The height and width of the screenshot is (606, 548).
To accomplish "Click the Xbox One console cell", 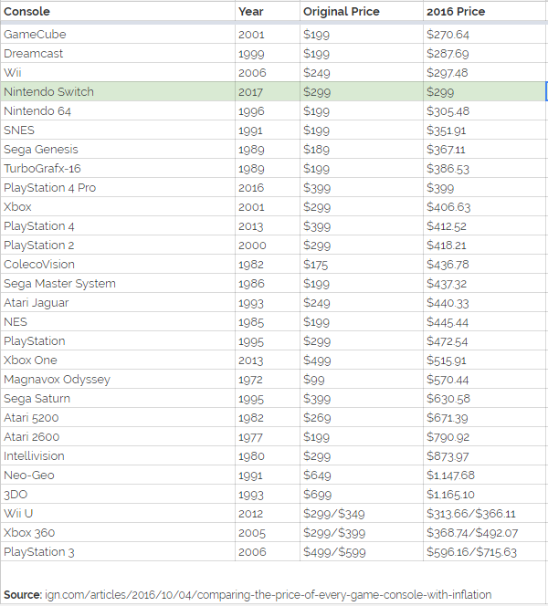I will tap(118, 360).
